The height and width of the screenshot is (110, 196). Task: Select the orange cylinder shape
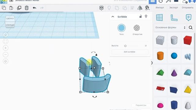160,56
